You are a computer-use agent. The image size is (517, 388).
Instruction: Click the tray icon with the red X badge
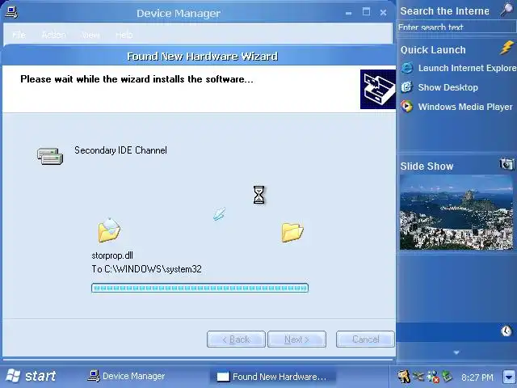pyautogui.click(x=433, y=377)
